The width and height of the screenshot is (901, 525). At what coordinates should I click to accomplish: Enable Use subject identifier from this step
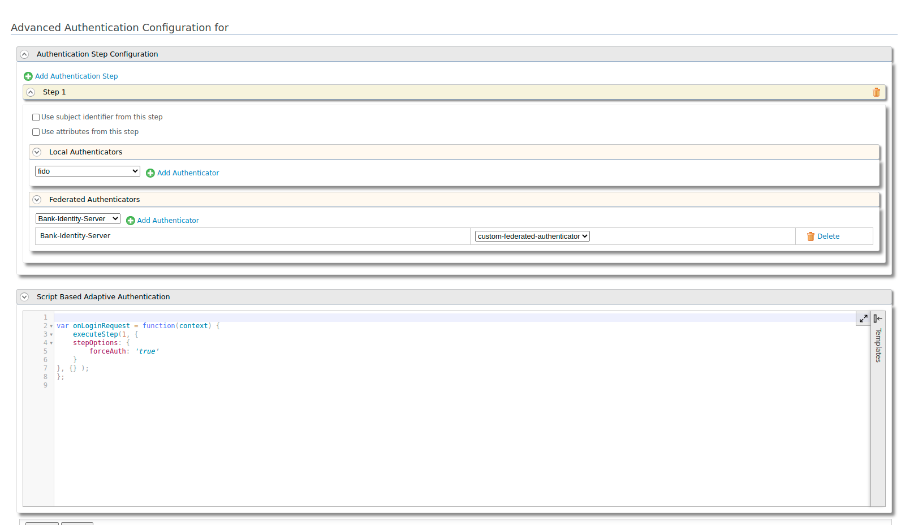(x=36, y=118)
